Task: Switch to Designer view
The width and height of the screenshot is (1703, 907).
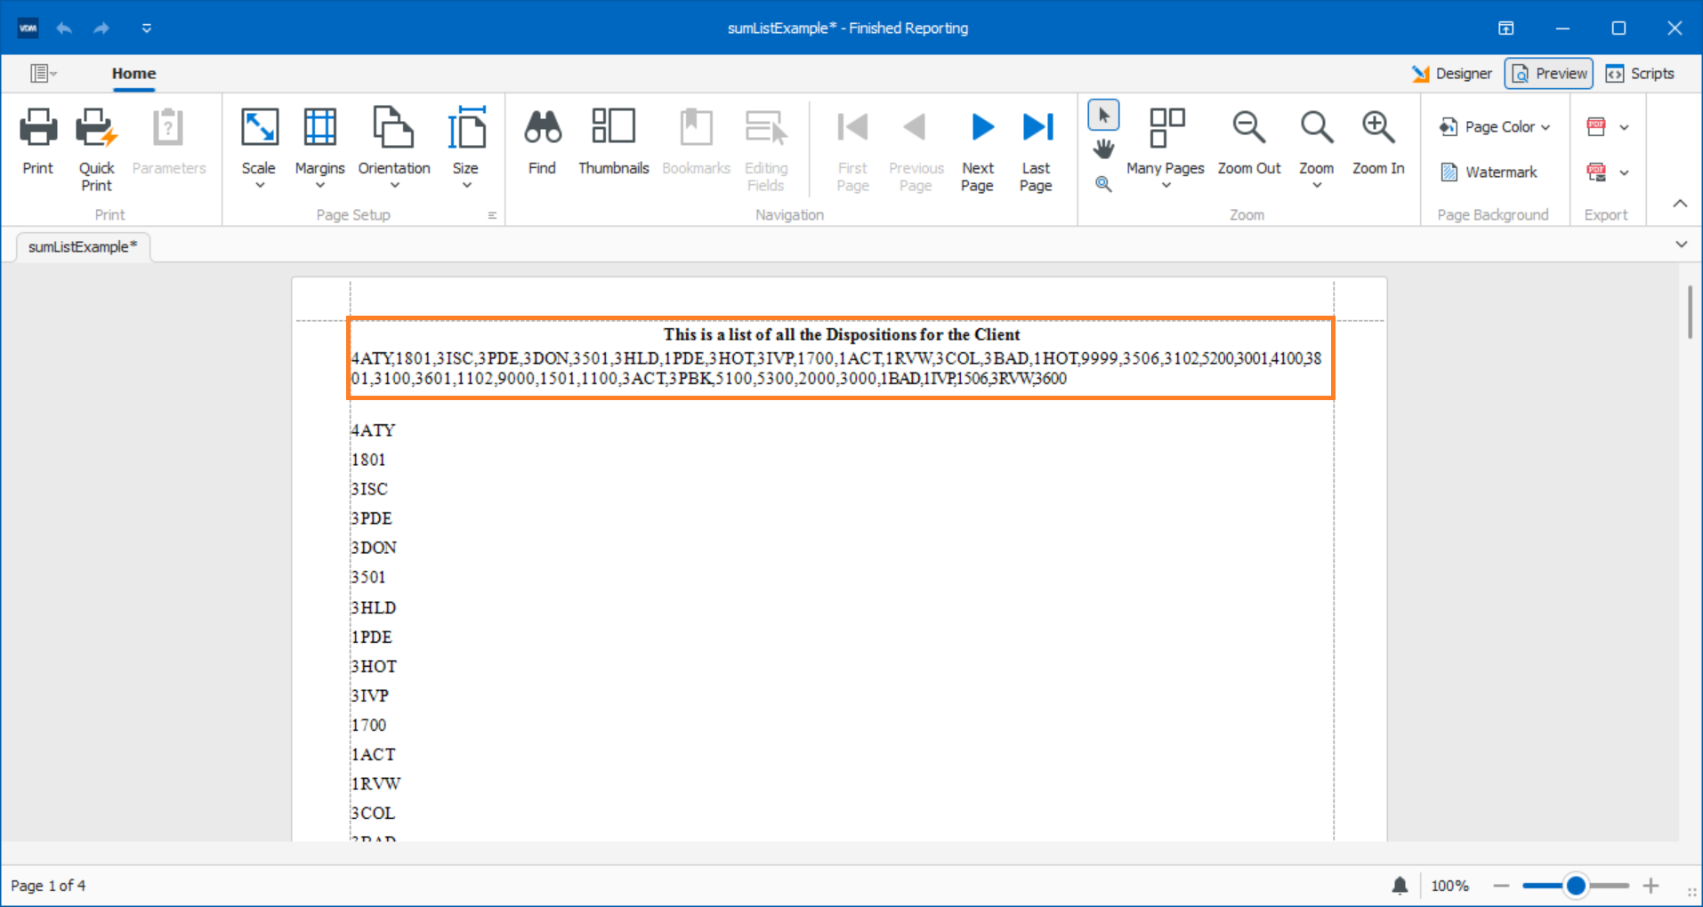Action: (1452, 74)
